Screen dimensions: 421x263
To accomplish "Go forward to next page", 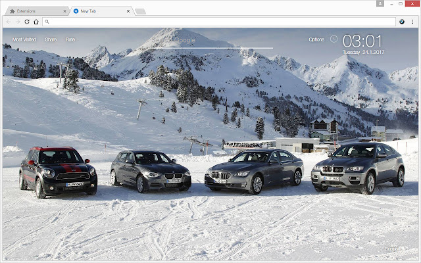I will click(x=18, y=22).
